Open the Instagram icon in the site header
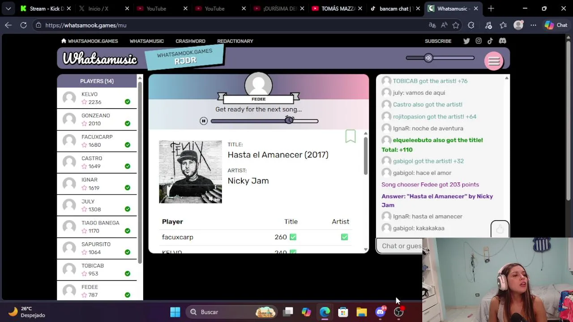Viewport: 573px width, 322px height. coord(479,41)
